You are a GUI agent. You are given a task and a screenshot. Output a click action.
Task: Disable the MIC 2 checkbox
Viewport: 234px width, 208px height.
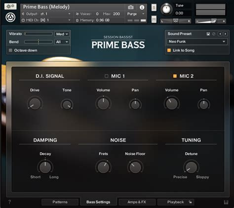175,76
